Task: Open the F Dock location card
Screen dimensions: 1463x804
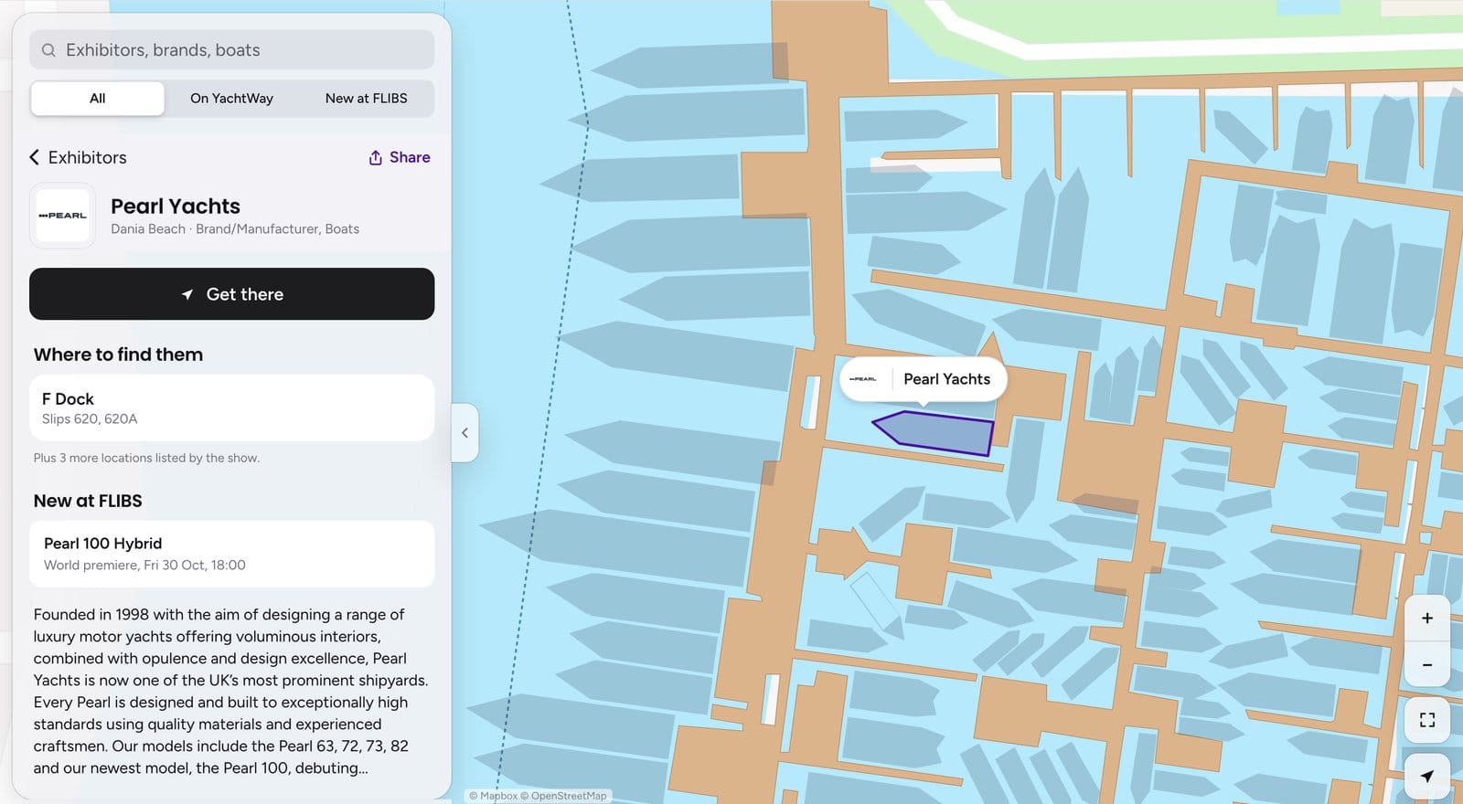Action: [232, 408]
